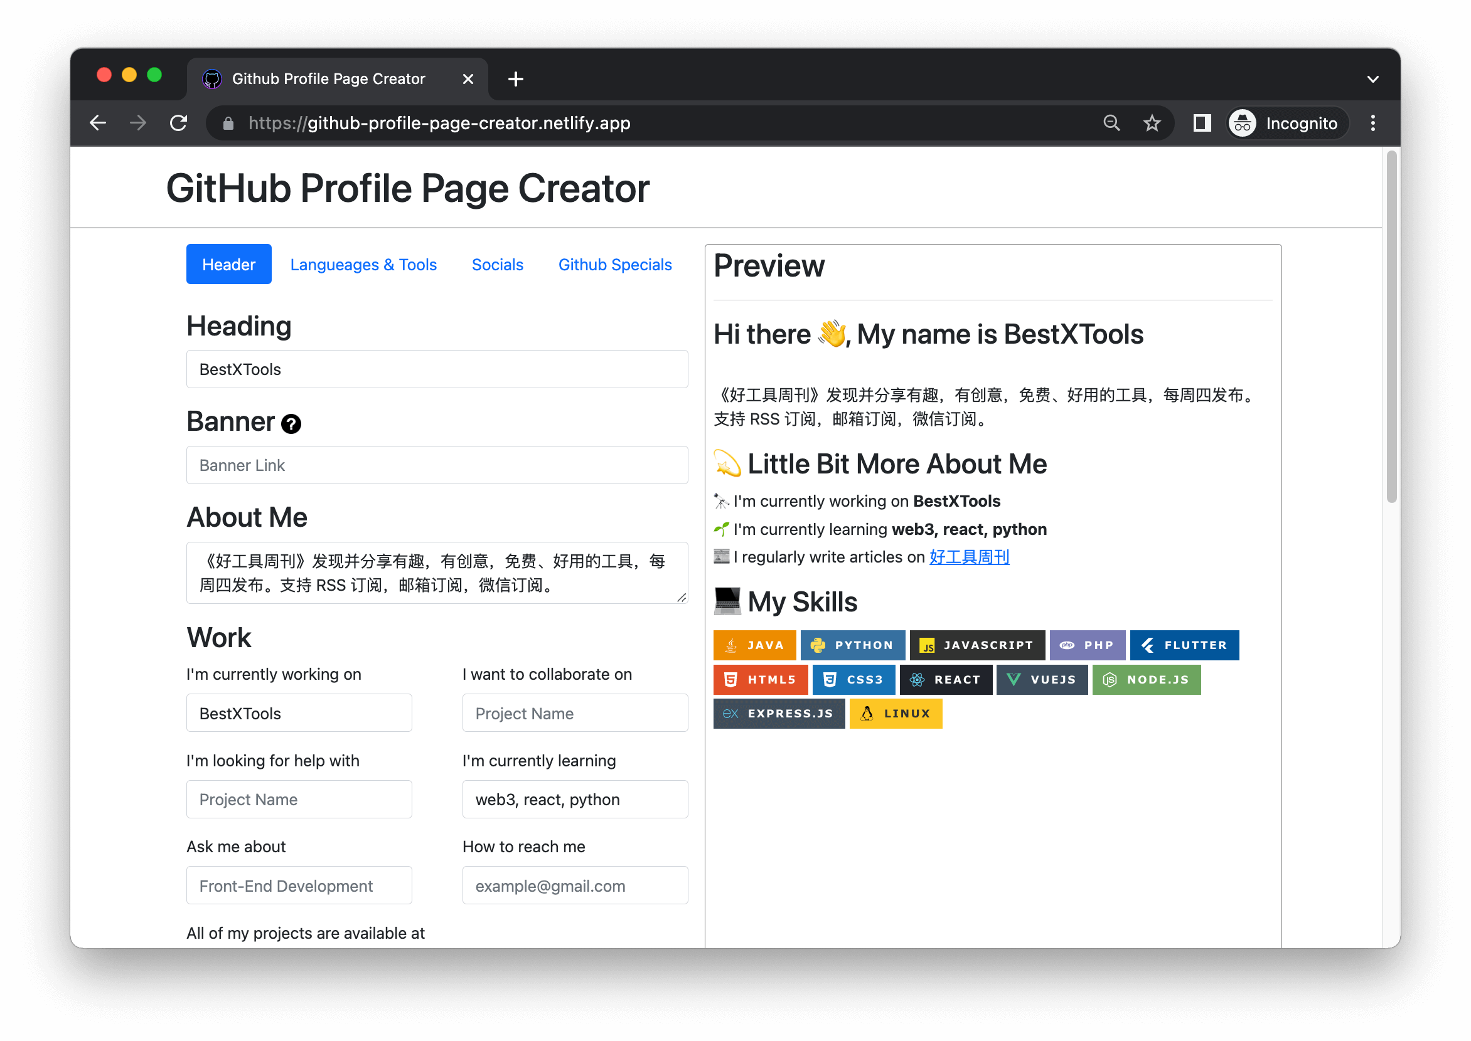Screen dimensions: 1471x1041
Task: Click the Banner Link input field
Action: tap(437, 465)
